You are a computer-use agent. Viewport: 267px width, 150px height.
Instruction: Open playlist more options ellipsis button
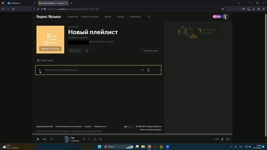tap(93, 51)
